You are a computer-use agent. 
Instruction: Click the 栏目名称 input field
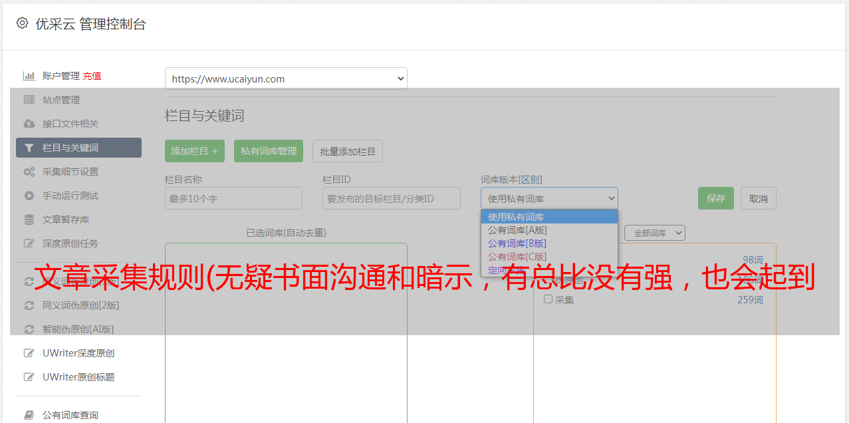pyautogui.click(x=233, y=198)
